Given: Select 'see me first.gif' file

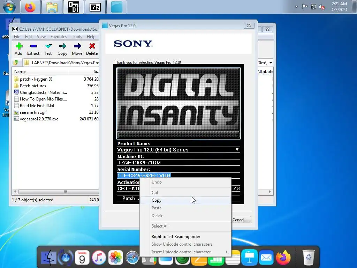Looking at the screenshot, I should [33, 112].
